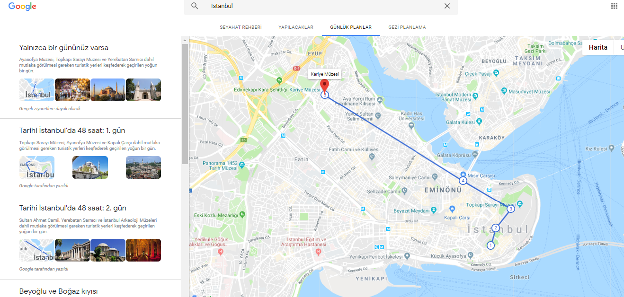
Task: Select the GÜNLÜK PLANLAR tab
Action: pyautogui.click(x=351, y=27)
